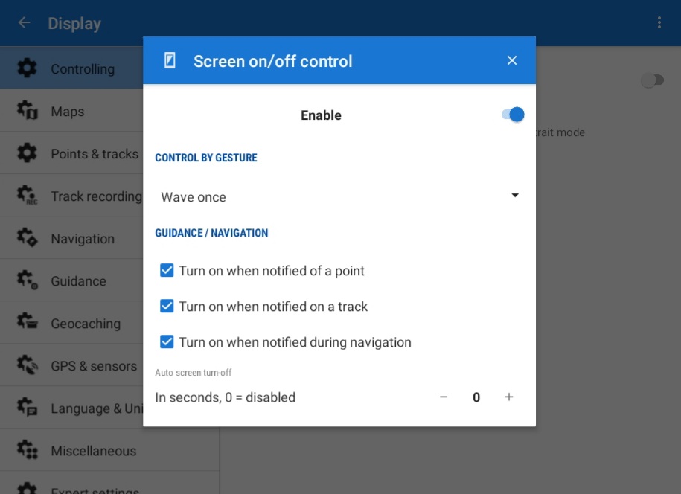Image resolution: width=681 pixels, height=494 pixels.
Task: Uncheck Turn on when notified of a point
Action: point(167,271)
